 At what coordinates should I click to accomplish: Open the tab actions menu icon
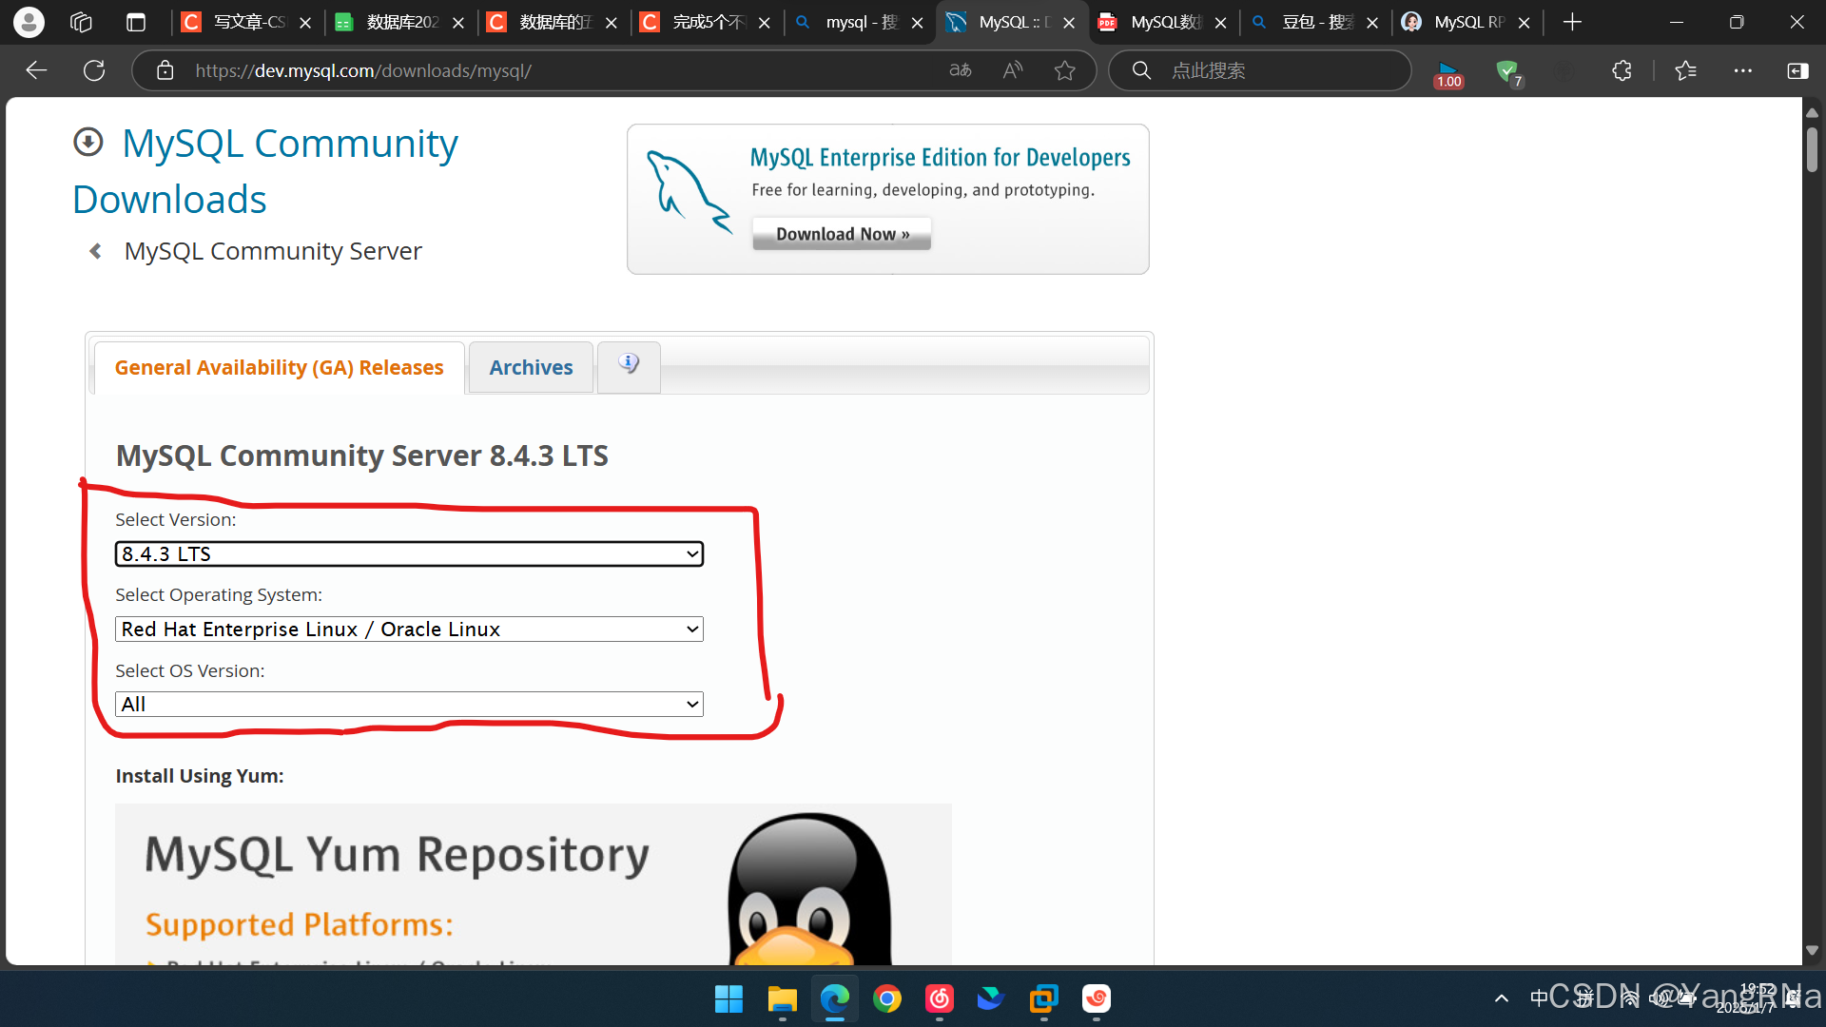[136, 22]
